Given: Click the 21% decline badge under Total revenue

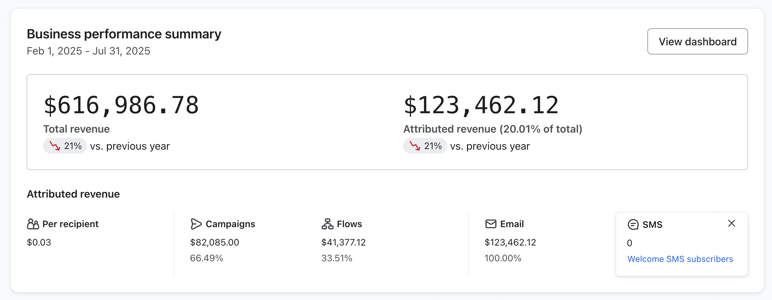Looking at the screenshot, I should point(65,145).
